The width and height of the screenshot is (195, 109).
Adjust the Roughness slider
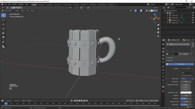tap(186, 105)
